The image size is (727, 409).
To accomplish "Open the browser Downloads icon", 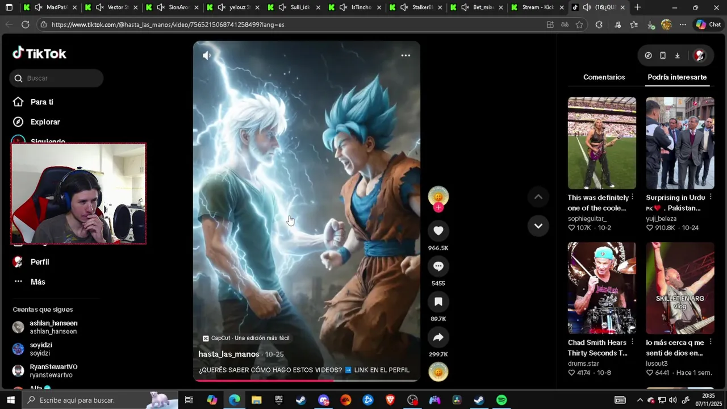I will click(x=651, y=24).
